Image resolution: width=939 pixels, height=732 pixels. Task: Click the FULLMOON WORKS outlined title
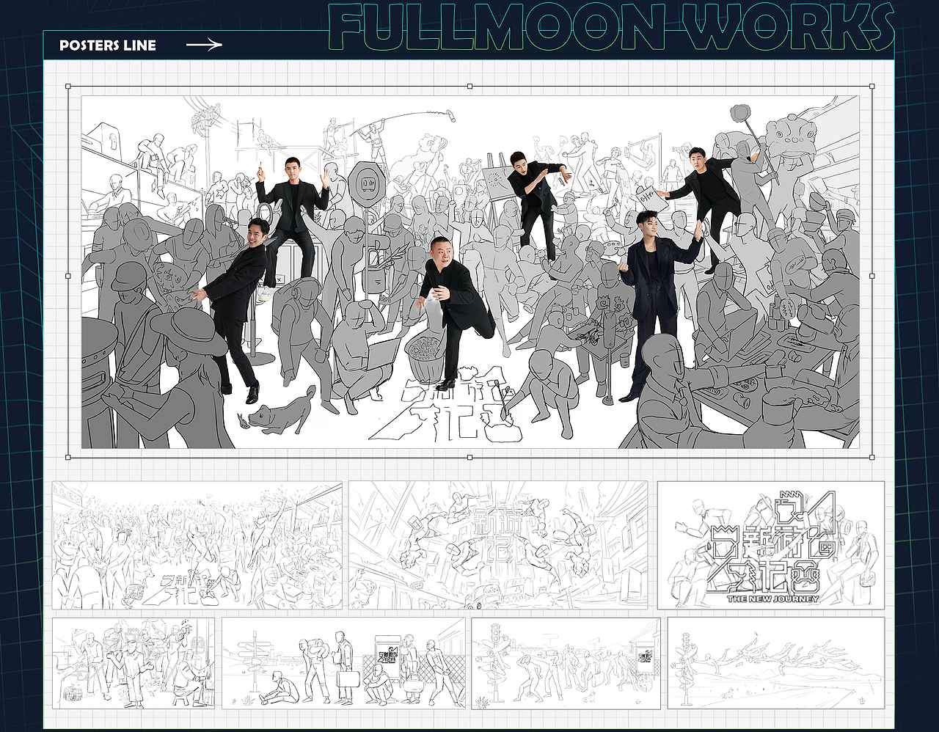(x=612, y=28)
